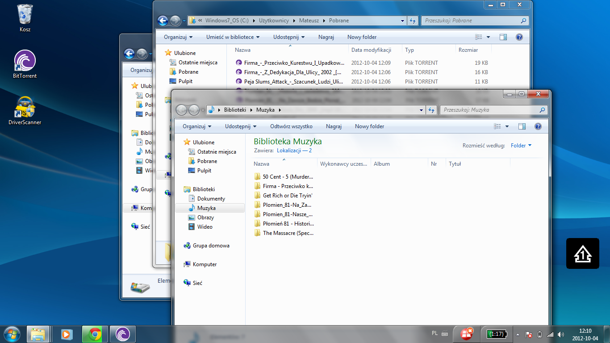Open Organizuj menu in the Pobrane window
Image resolution: width=610 pixels, height=343 pixels.
(178, 37)
